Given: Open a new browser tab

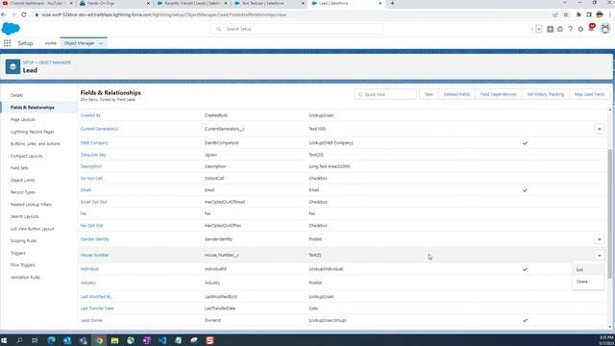Looking at the screenshot, I should pyautogui.click(x=392, y=4).
